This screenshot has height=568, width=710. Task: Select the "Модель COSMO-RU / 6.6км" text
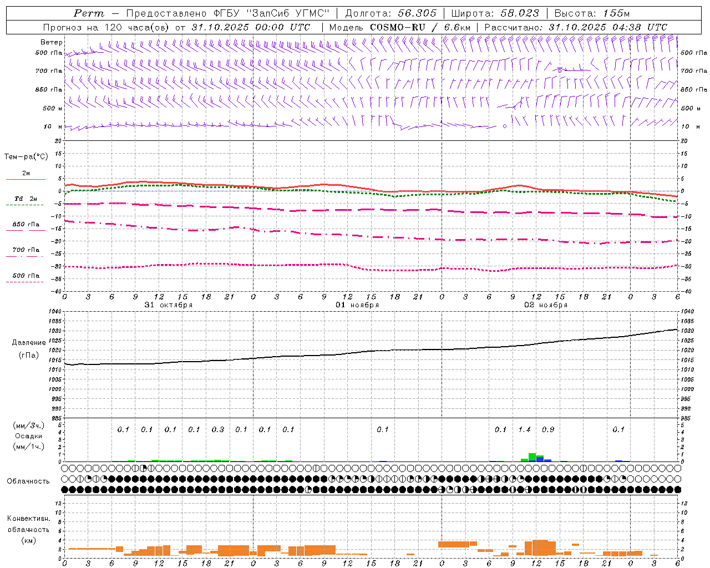click(400, 27)
